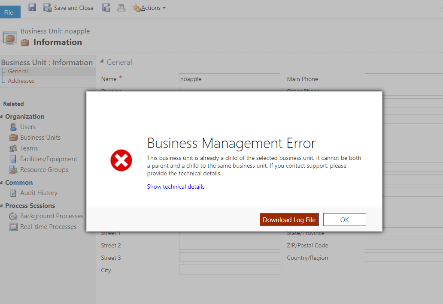The image size is (443, 304).
Task: Click the Show technical details link
Action: [x=176, y=187]
